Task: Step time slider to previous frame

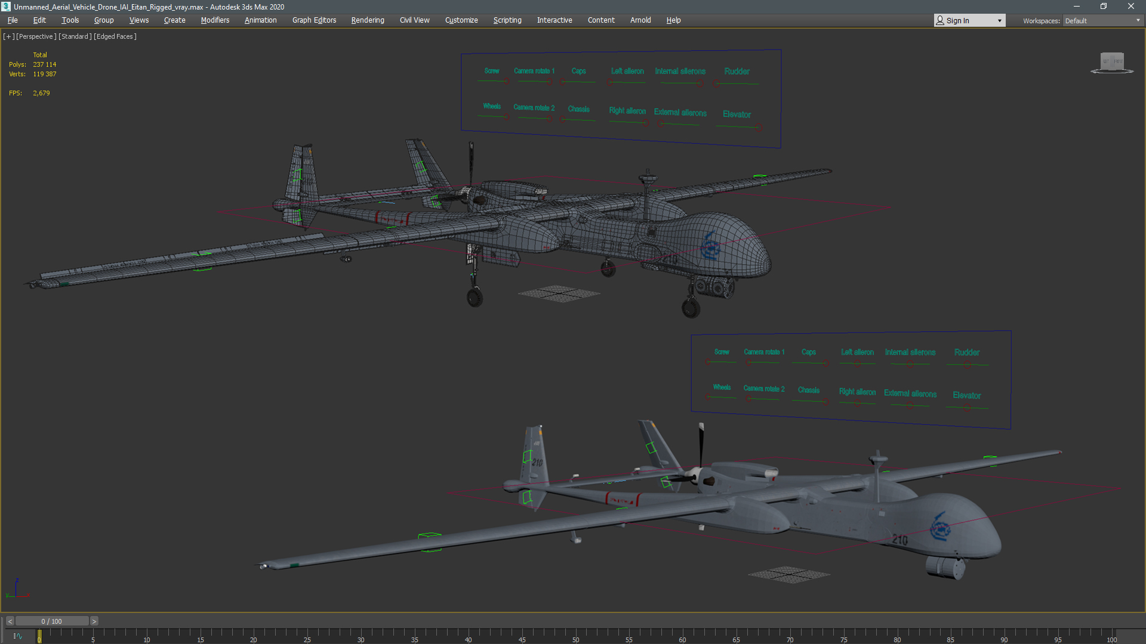Action: click(10, 621)
